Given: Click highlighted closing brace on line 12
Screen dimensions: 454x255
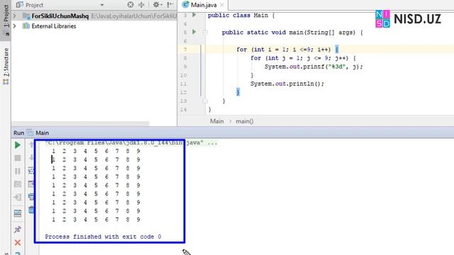Looking at the screenshot, I should [238, 92].
